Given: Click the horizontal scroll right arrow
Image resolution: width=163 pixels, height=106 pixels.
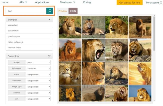Looking at the screenshot, I should coord(152,103).
